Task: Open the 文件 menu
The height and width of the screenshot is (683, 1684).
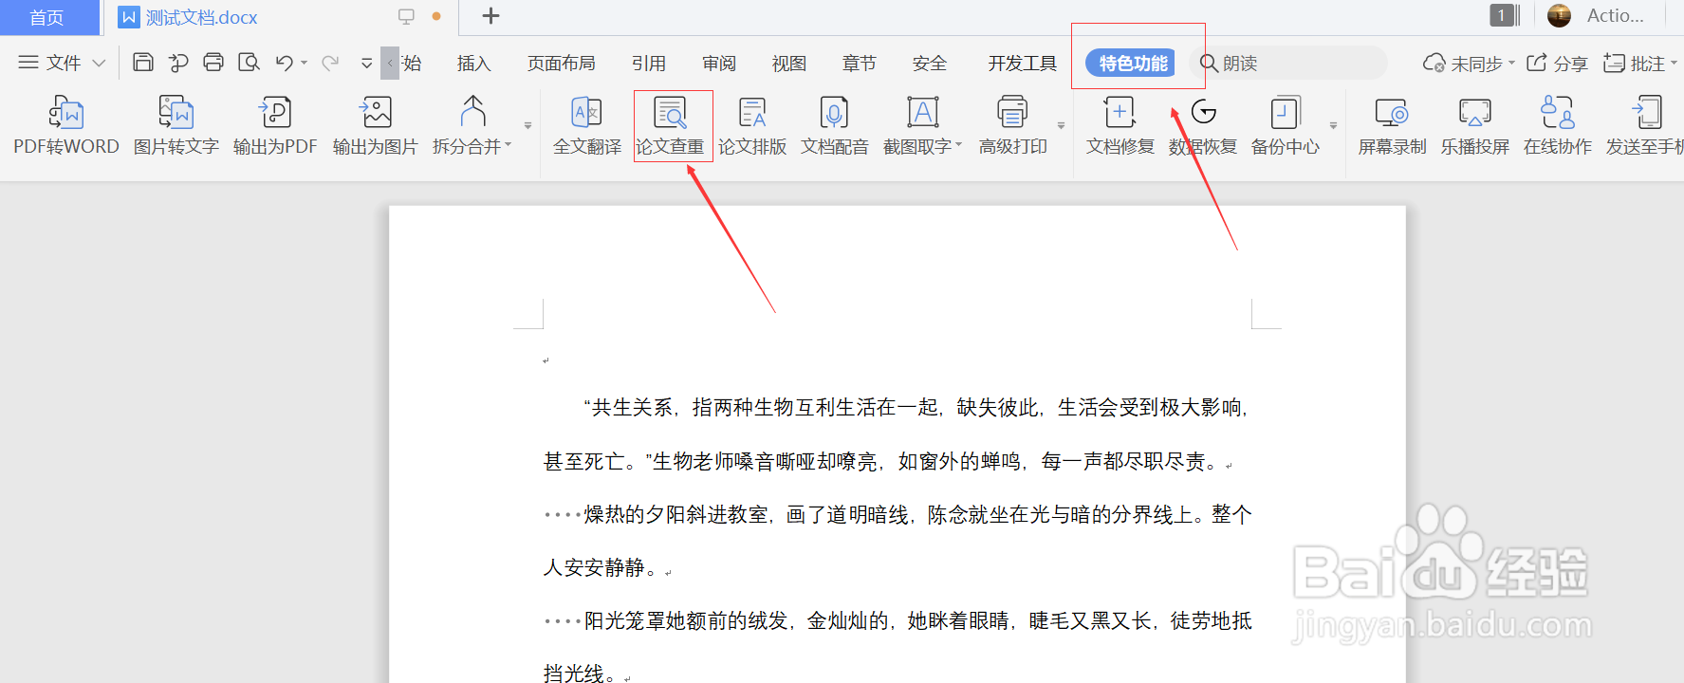Action: coord(63,64)
